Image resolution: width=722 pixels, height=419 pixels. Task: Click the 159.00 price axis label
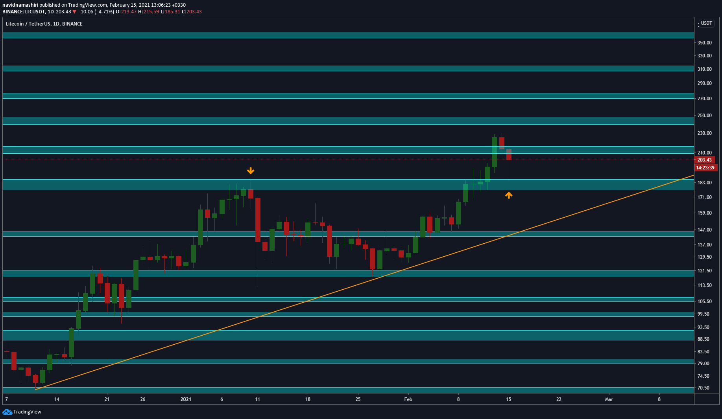pos(704,213)
